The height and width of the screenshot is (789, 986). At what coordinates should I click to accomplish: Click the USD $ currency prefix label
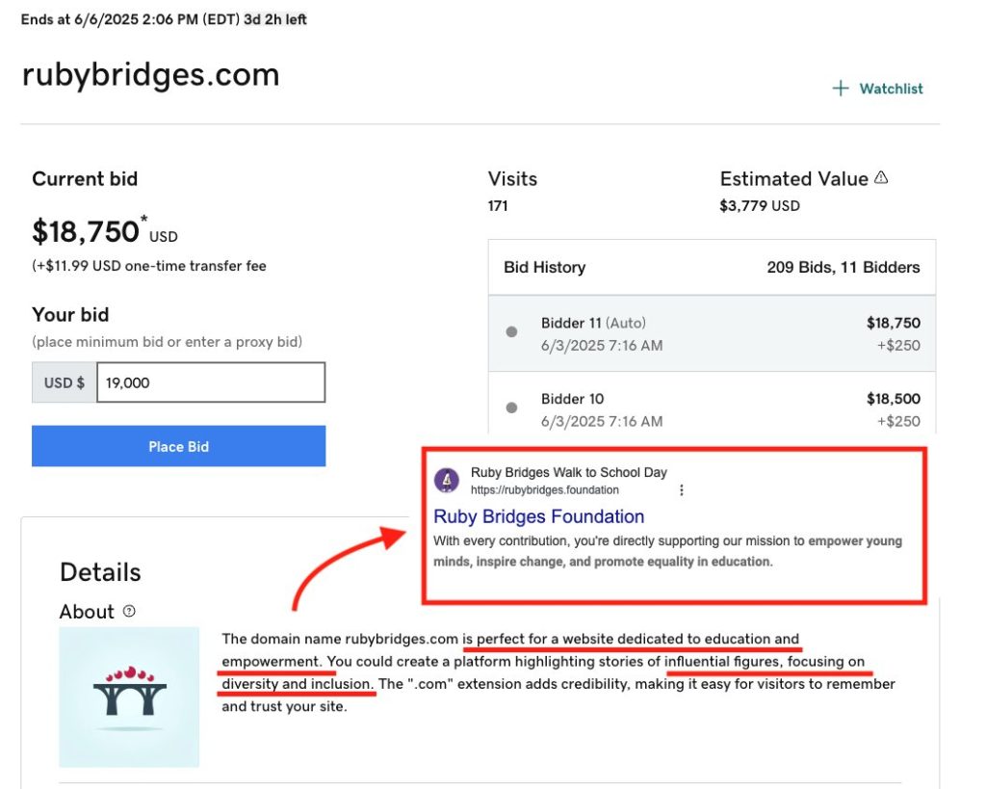[65, 381]
